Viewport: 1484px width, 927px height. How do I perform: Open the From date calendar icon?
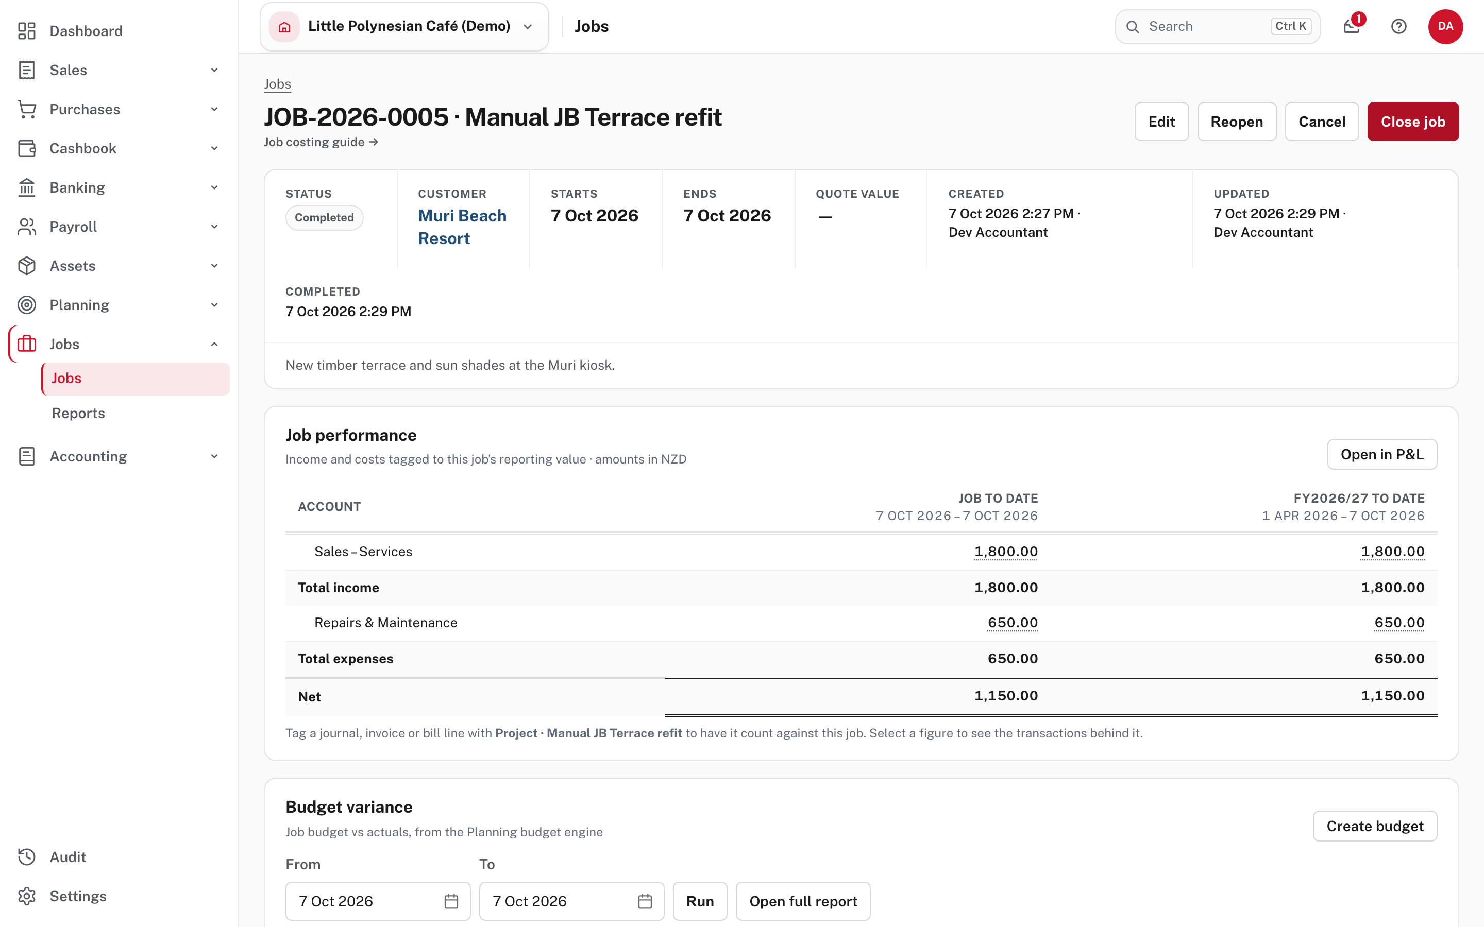451,901
